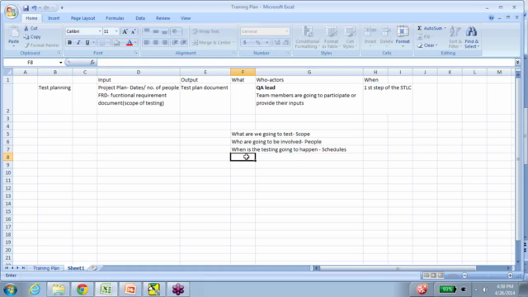Toggle Merge & Center
Viewport: 528px width, 297px height.
(212, 43)
